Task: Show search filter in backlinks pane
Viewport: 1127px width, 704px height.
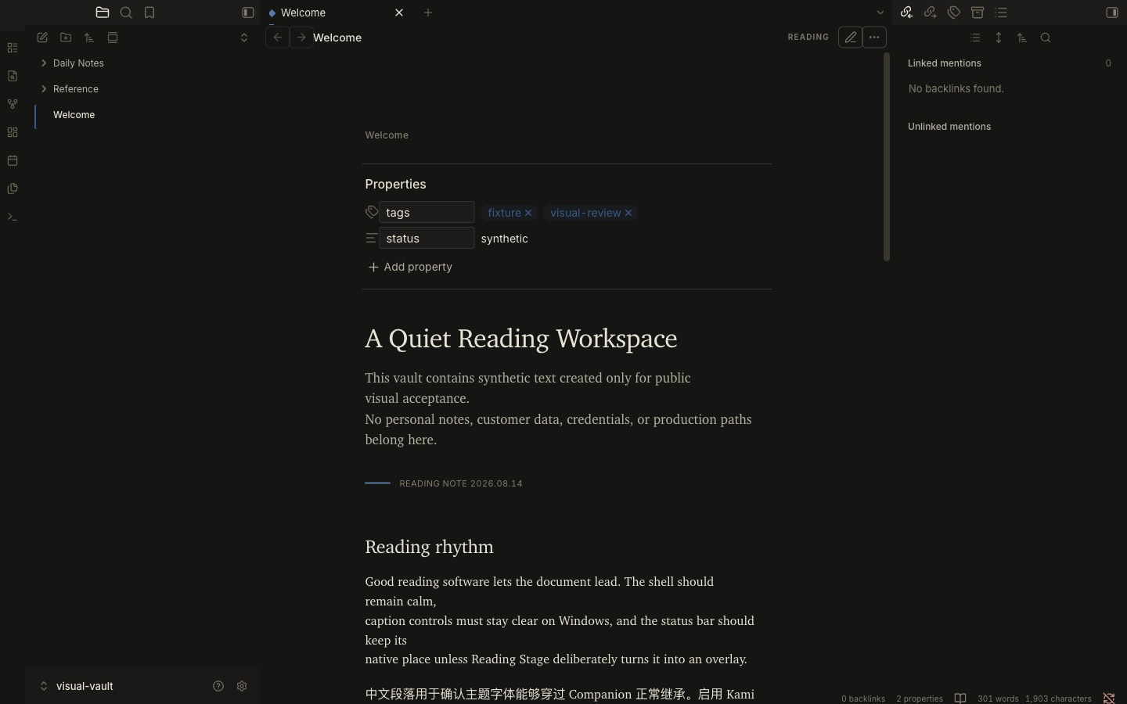Action: [x=1046, y=38]
